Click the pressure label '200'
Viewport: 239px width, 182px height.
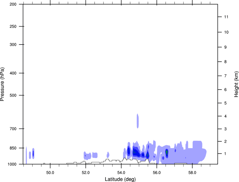[13, 4]
